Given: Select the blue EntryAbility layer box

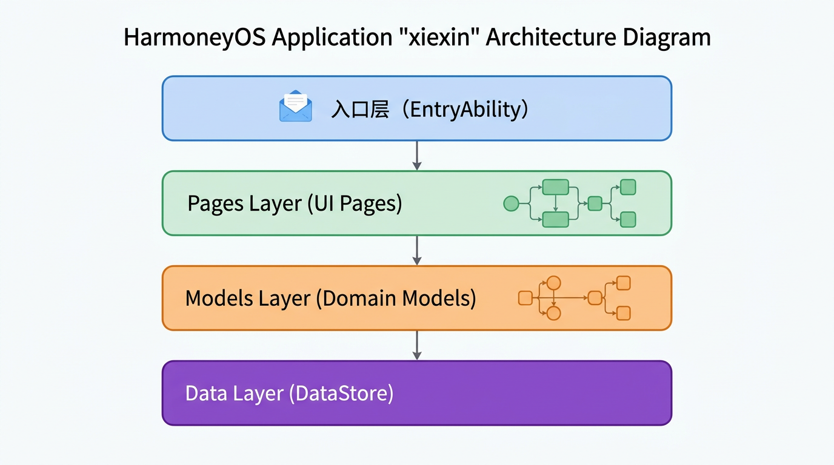Looking at the screenshot, I should pos(417,108).
